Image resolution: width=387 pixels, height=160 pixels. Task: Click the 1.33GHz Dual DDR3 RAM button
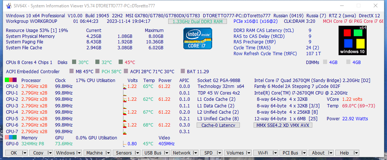pos(197,21)
